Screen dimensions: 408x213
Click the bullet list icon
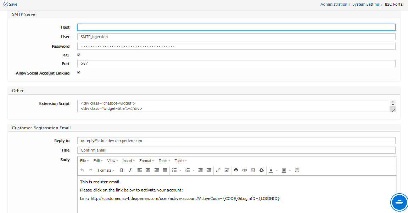point(174,170)
